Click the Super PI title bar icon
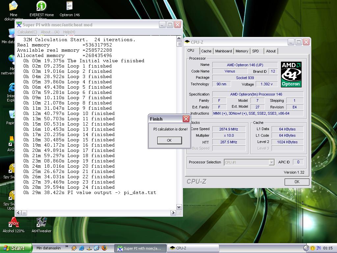Image resolution: width=337 pixels, height=253 pixels. point(19,24)
